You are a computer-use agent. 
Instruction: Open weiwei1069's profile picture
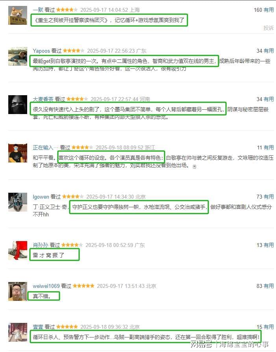point(18,291)
